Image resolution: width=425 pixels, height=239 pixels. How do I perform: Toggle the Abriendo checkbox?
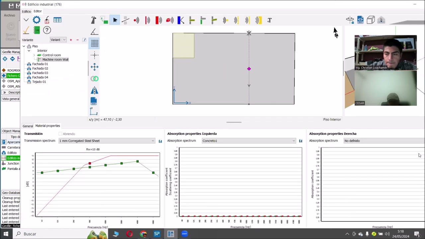pos(60,134)
